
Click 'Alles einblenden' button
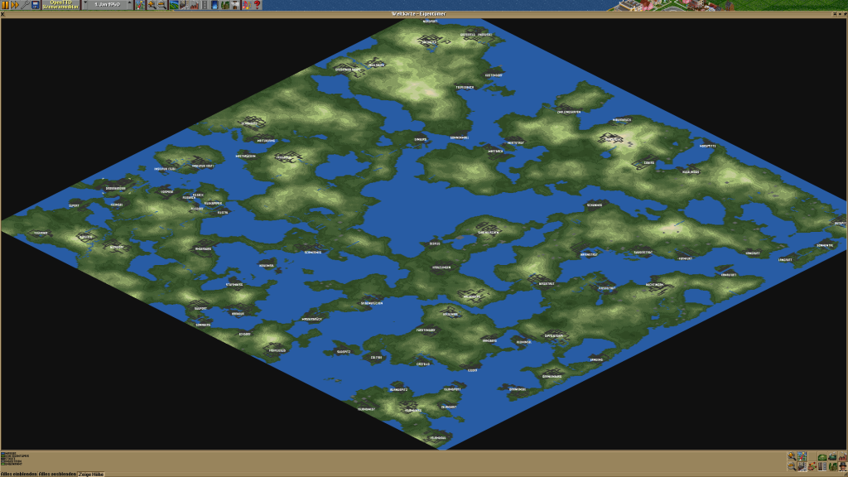point(19,474)
